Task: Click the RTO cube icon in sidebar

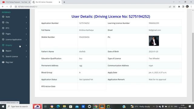Action: pyautogui.click(x=3, y=28)
